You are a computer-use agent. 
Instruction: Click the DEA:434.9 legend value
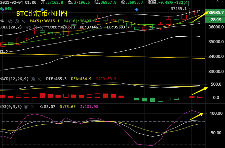pyautogui.click(x=81, y=79)
